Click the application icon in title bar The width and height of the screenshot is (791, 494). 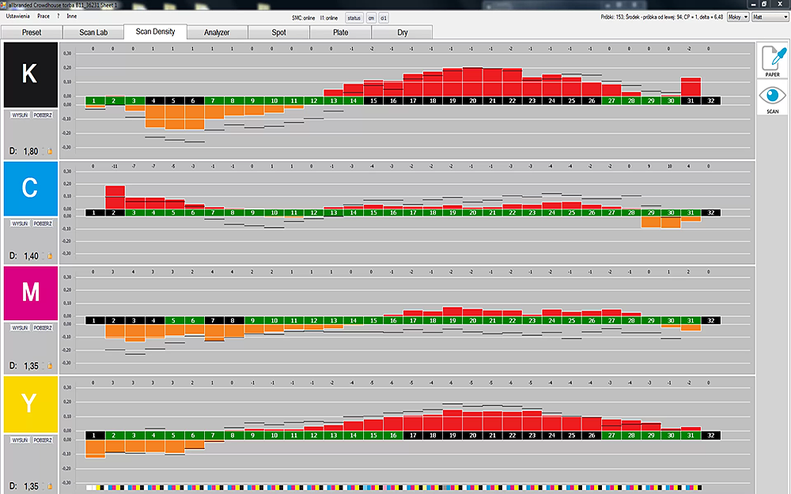[x=3, y=5]
